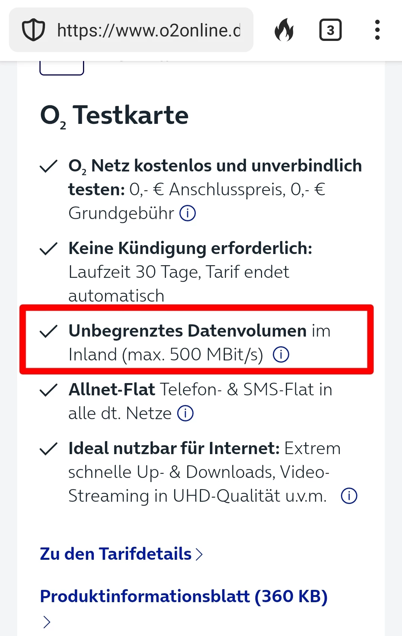The width and height of the screenshot is (402, 636).
Task: Open the tab switcher showing 3 tabs
Action: point(330,30)
